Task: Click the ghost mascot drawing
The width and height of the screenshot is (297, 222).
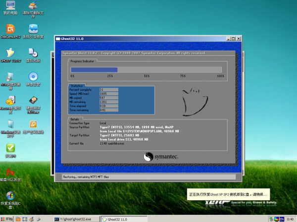Action: point(195,102)
